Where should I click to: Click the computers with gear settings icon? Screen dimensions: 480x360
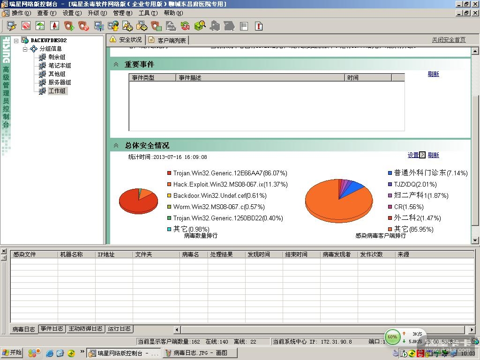[x=142, y=26]
